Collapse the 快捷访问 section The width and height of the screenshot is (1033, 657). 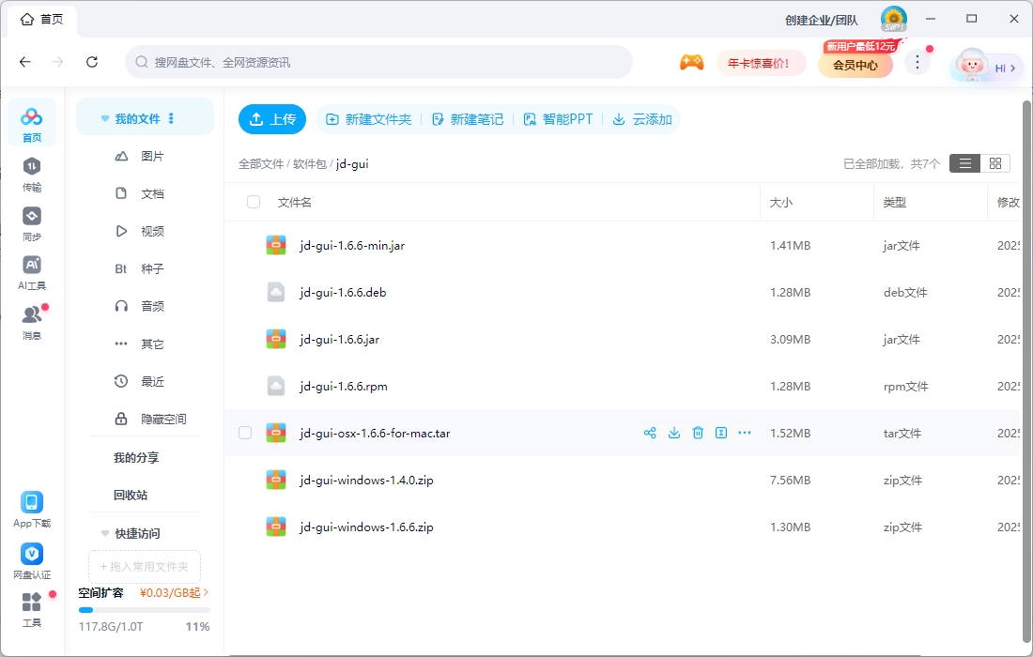[x=105, y=533]
